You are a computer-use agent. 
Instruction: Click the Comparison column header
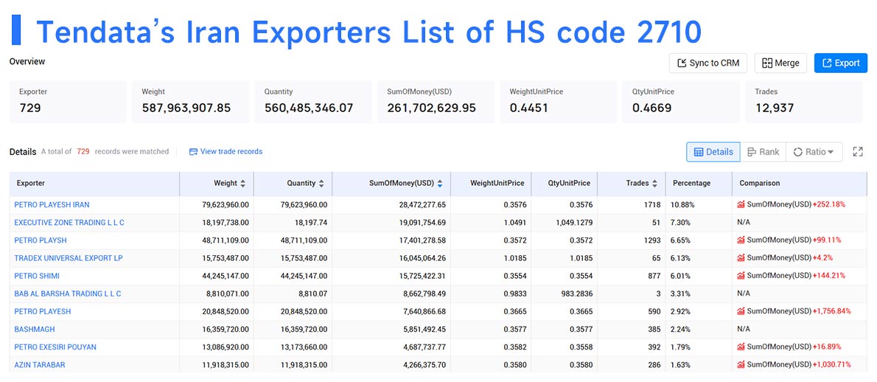pos(800,184)
